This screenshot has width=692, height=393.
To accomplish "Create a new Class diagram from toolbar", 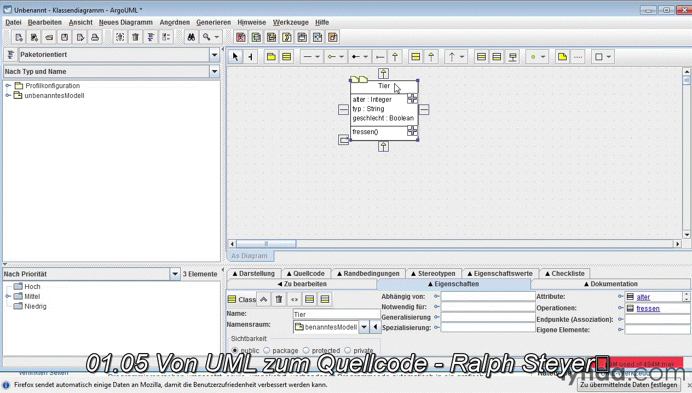I will pyautogui.click(x=256, y=37).
